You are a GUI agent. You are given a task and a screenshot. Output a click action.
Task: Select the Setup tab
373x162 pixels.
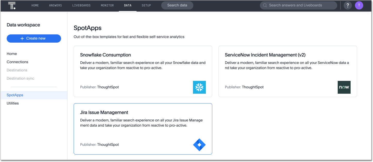pyautogui.click(x=146, y=5)
